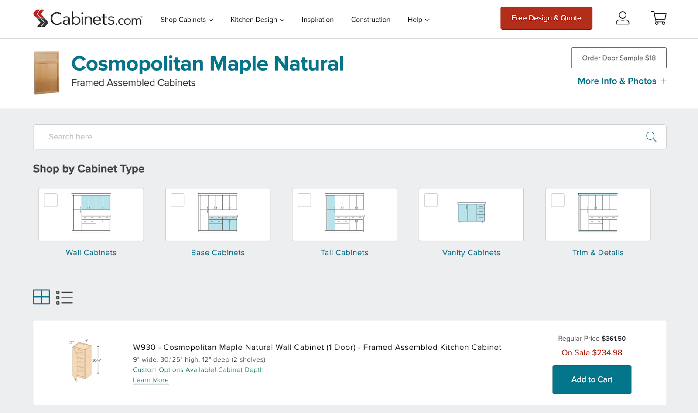Open Wall Cabinets text link
The height and width of the screenshot is (413, 698).
[91, 253]
